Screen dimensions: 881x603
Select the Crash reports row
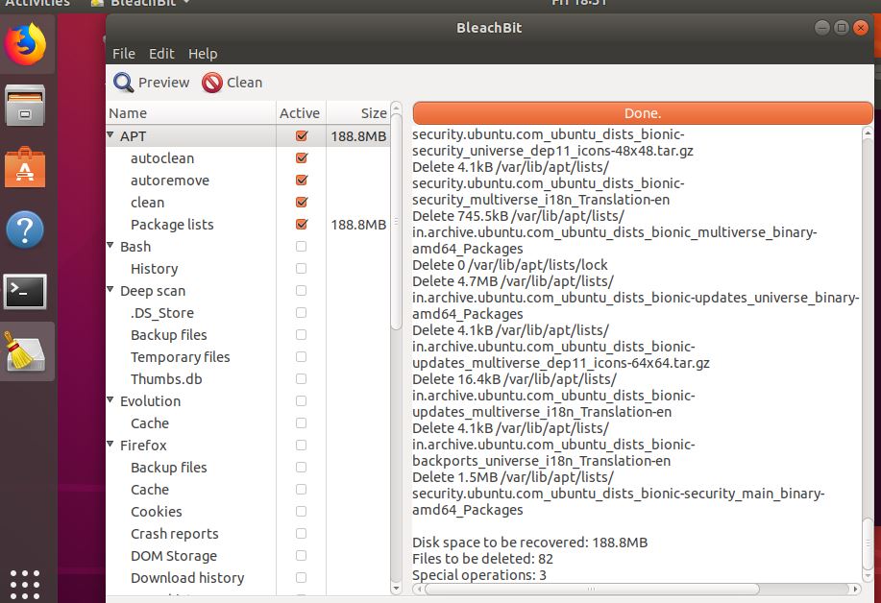(247, 533)
